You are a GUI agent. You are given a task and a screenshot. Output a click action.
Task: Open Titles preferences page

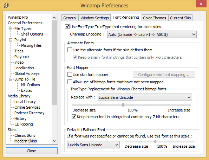click(19, 51)
